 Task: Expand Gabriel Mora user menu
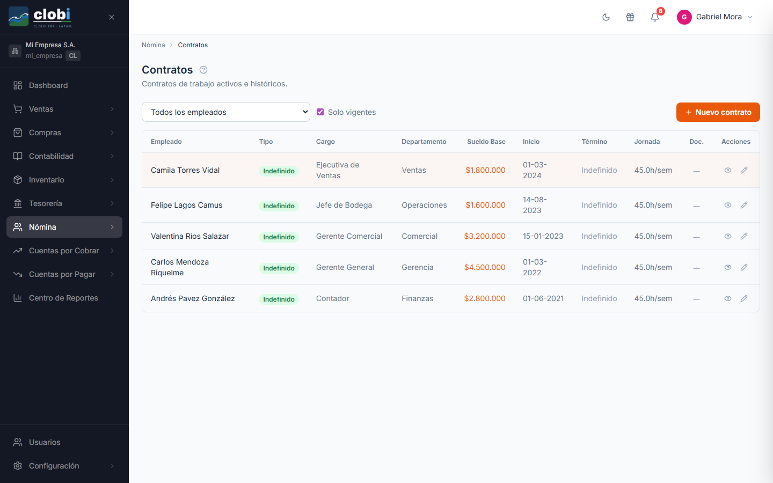(715, 17)
